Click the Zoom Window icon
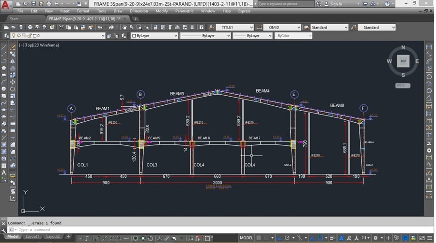The image size is (436, 243). coord(139,27)
